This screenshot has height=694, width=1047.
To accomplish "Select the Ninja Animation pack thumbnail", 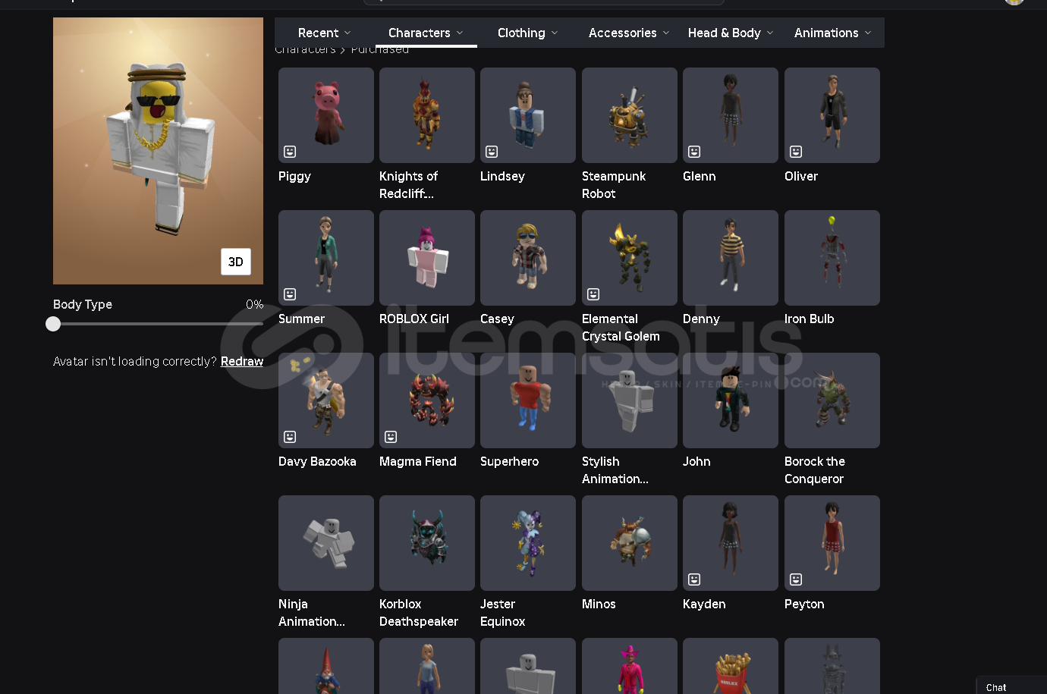I will [326, 543].
